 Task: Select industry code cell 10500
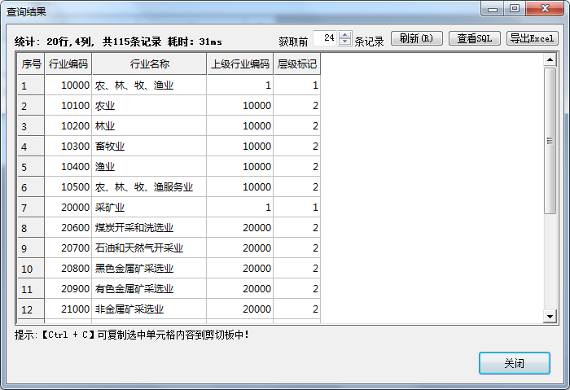pyautogui.click(x=68, y=187)
